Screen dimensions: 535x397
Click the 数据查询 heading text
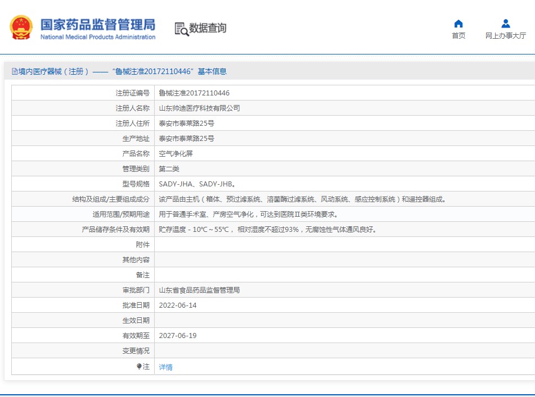(208, 28)
